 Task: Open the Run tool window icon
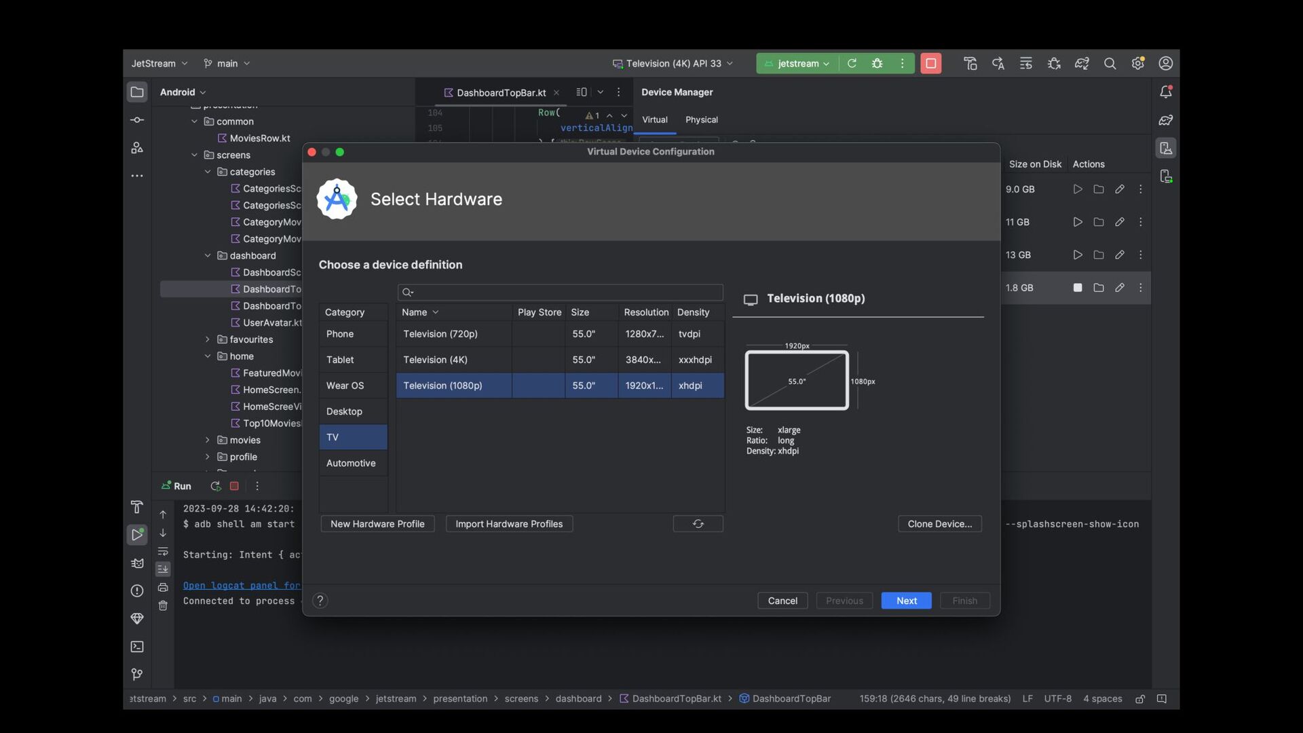tap(137, 535)
